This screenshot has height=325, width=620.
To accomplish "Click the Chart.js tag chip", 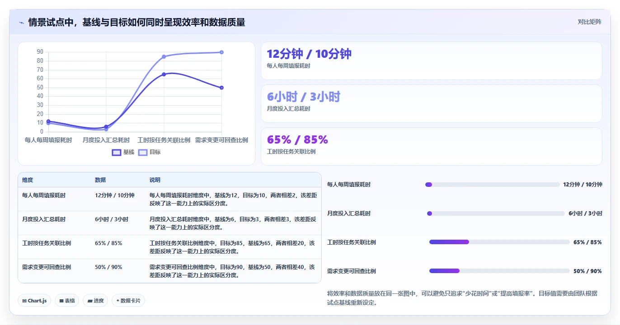I will coord(34,301).
